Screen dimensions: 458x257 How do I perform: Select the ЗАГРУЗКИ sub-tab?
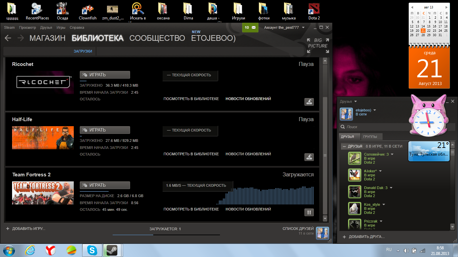click(83, 51)
